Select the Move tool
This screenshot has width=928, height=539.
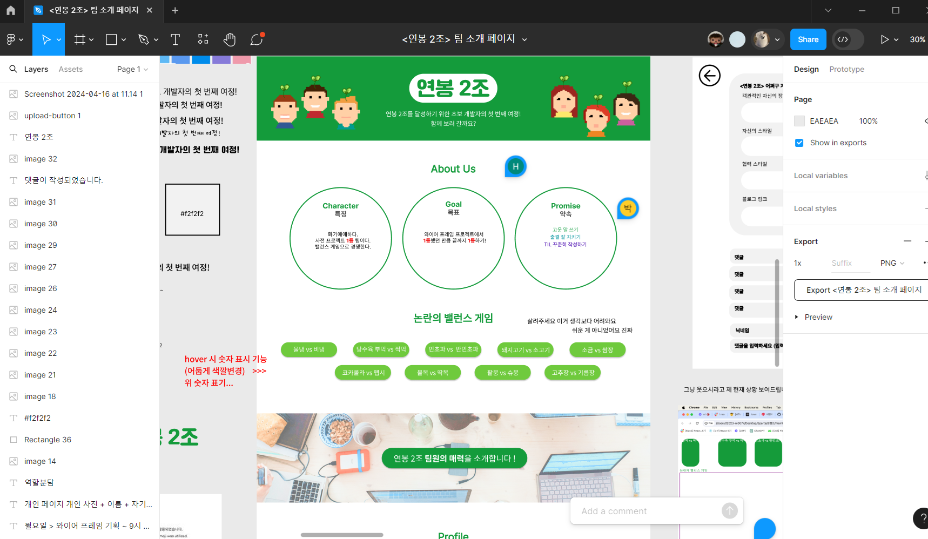click(x=46, y=39)
